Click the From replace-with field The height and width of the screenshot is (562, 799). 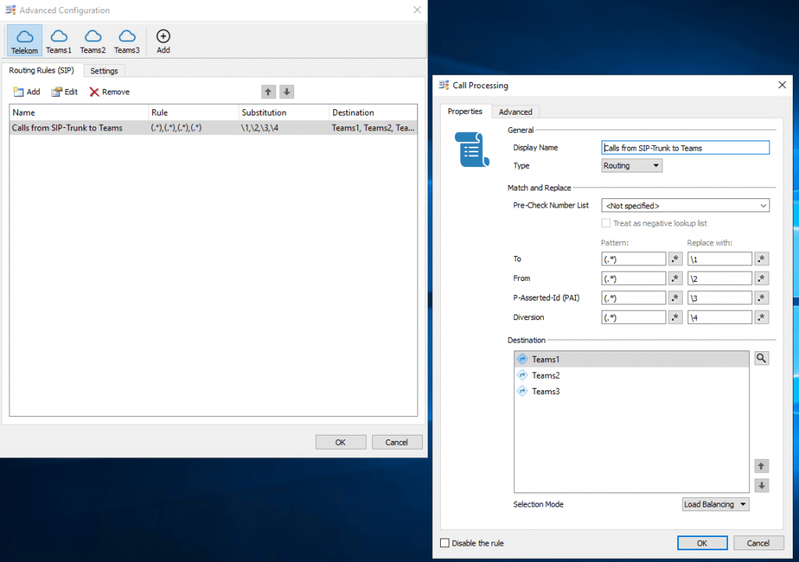pyautogui.click(x=719, y=279)
